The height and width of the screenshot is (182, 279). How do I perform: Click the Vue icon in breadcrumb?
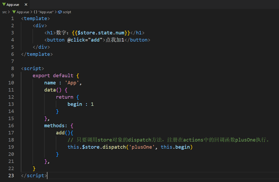[14, 12]
